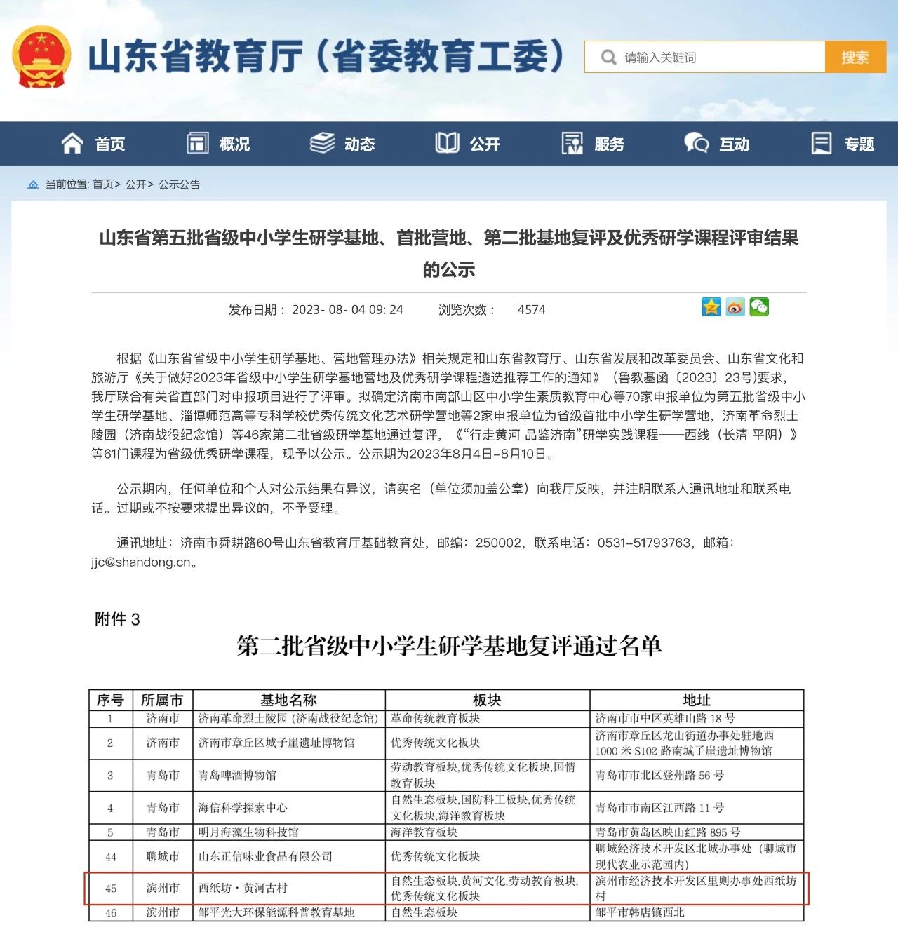Click the magnifier icon in search box

tap(608, 58)
